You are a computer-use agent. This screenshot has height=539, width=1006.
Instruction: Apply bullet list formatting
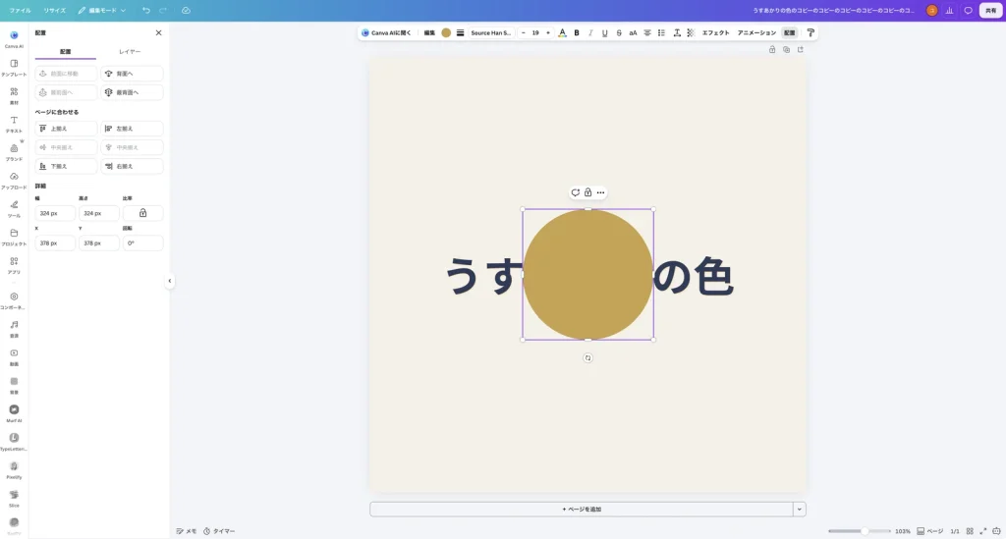661,32
